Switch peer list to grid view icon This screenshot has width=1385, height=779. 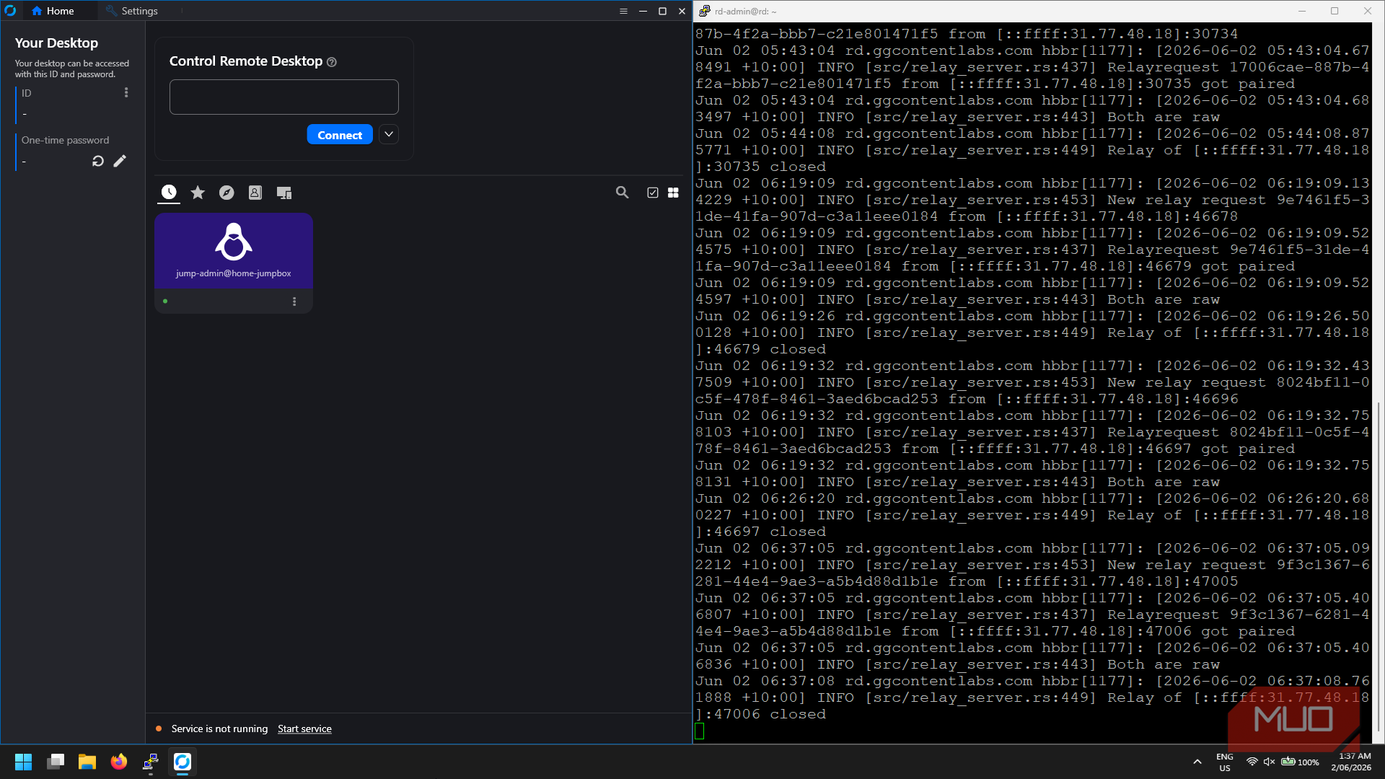(x=673, y=193)
